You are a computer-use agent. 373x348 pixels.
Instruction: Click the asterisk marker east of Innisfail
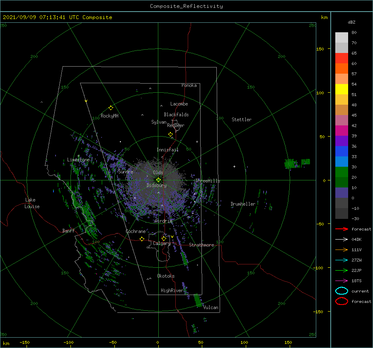click(197, 142)
